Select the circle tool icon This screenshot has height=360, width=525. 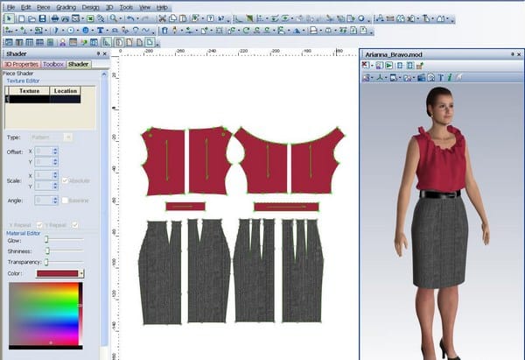71,31
